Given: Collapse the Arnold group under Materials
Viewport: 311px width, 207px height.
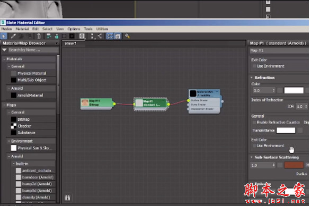Looking at the screenshot, I should click(8, 88).
